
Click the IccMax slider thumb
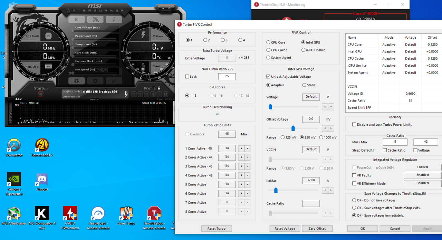(276, 190)
